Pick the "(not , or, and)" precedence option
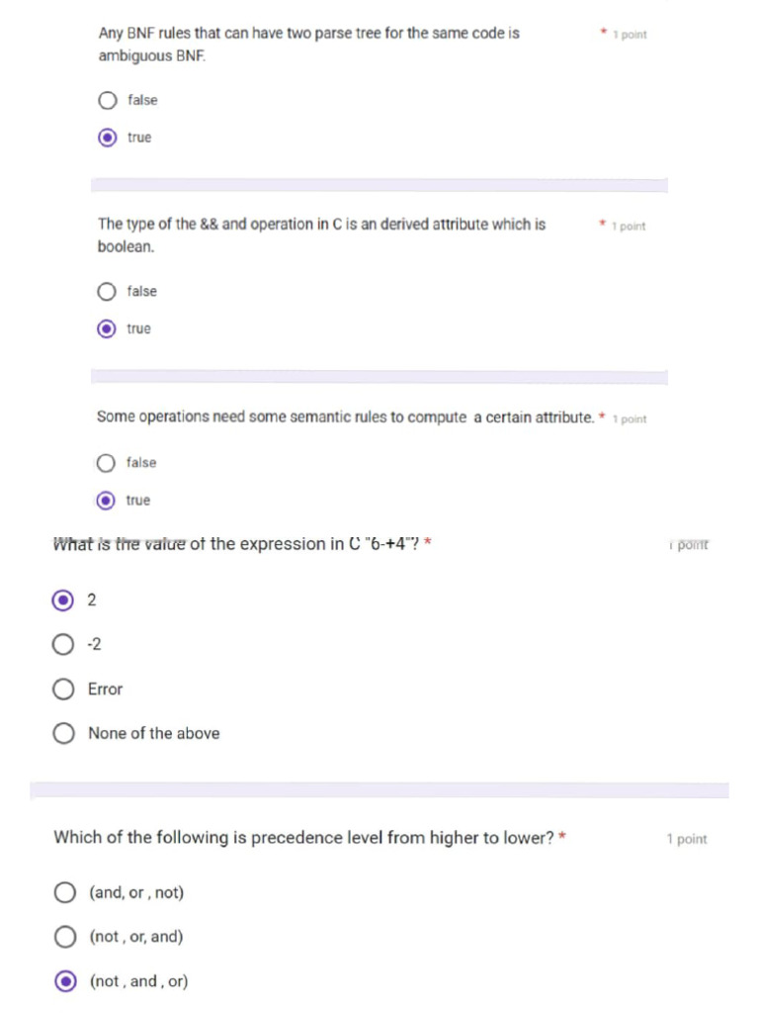Image resolution: width=759 pixels, height=1013 pixels. [x=65, y=937]
